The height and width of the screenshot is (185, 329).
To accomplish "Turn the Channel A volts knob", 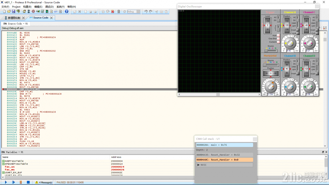I will pos(290,43).
